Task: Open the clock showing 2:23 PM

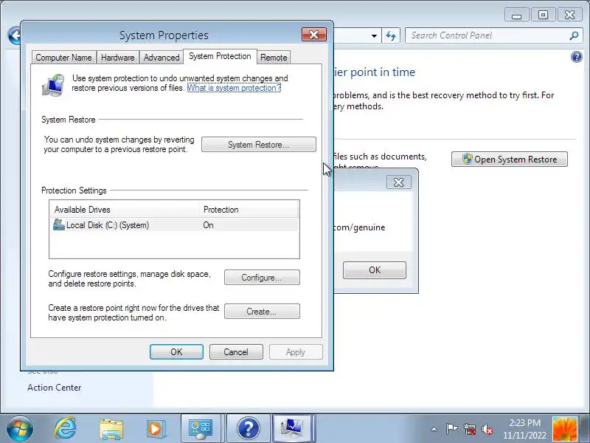Action: click(524, 429)
